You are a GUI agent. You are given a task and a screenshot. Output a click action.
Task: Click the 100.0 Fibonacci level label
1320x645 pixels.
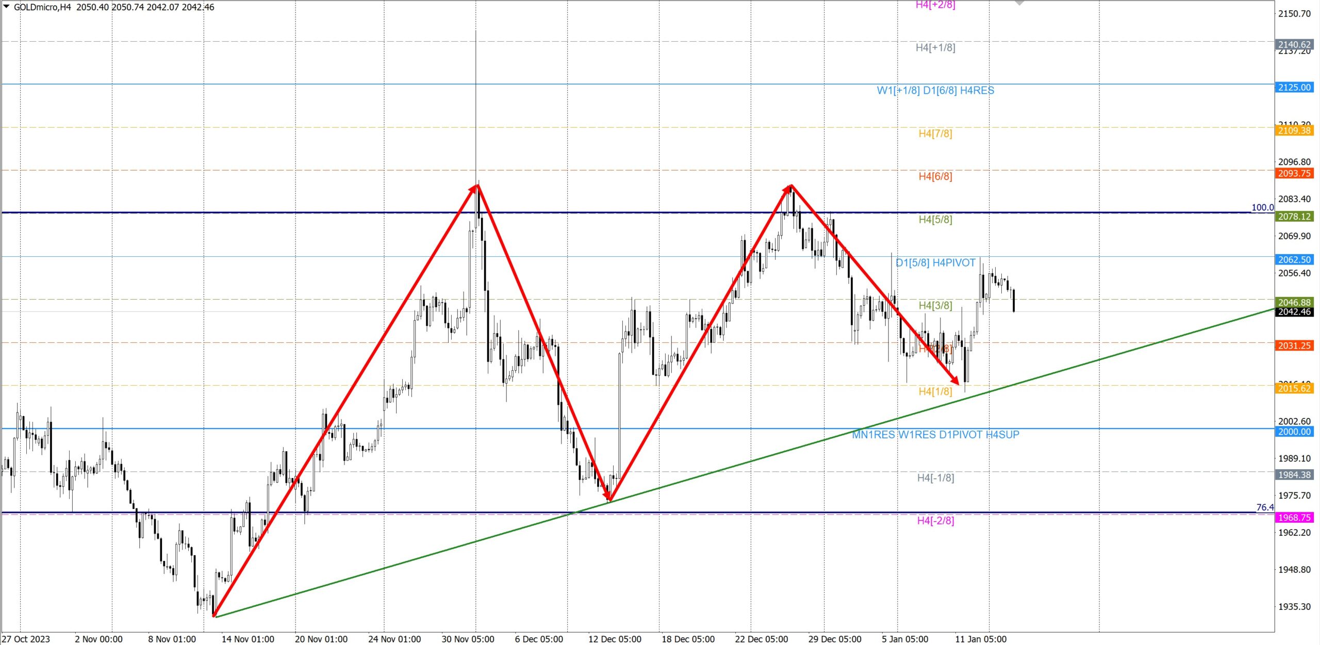pos(1262,207)
